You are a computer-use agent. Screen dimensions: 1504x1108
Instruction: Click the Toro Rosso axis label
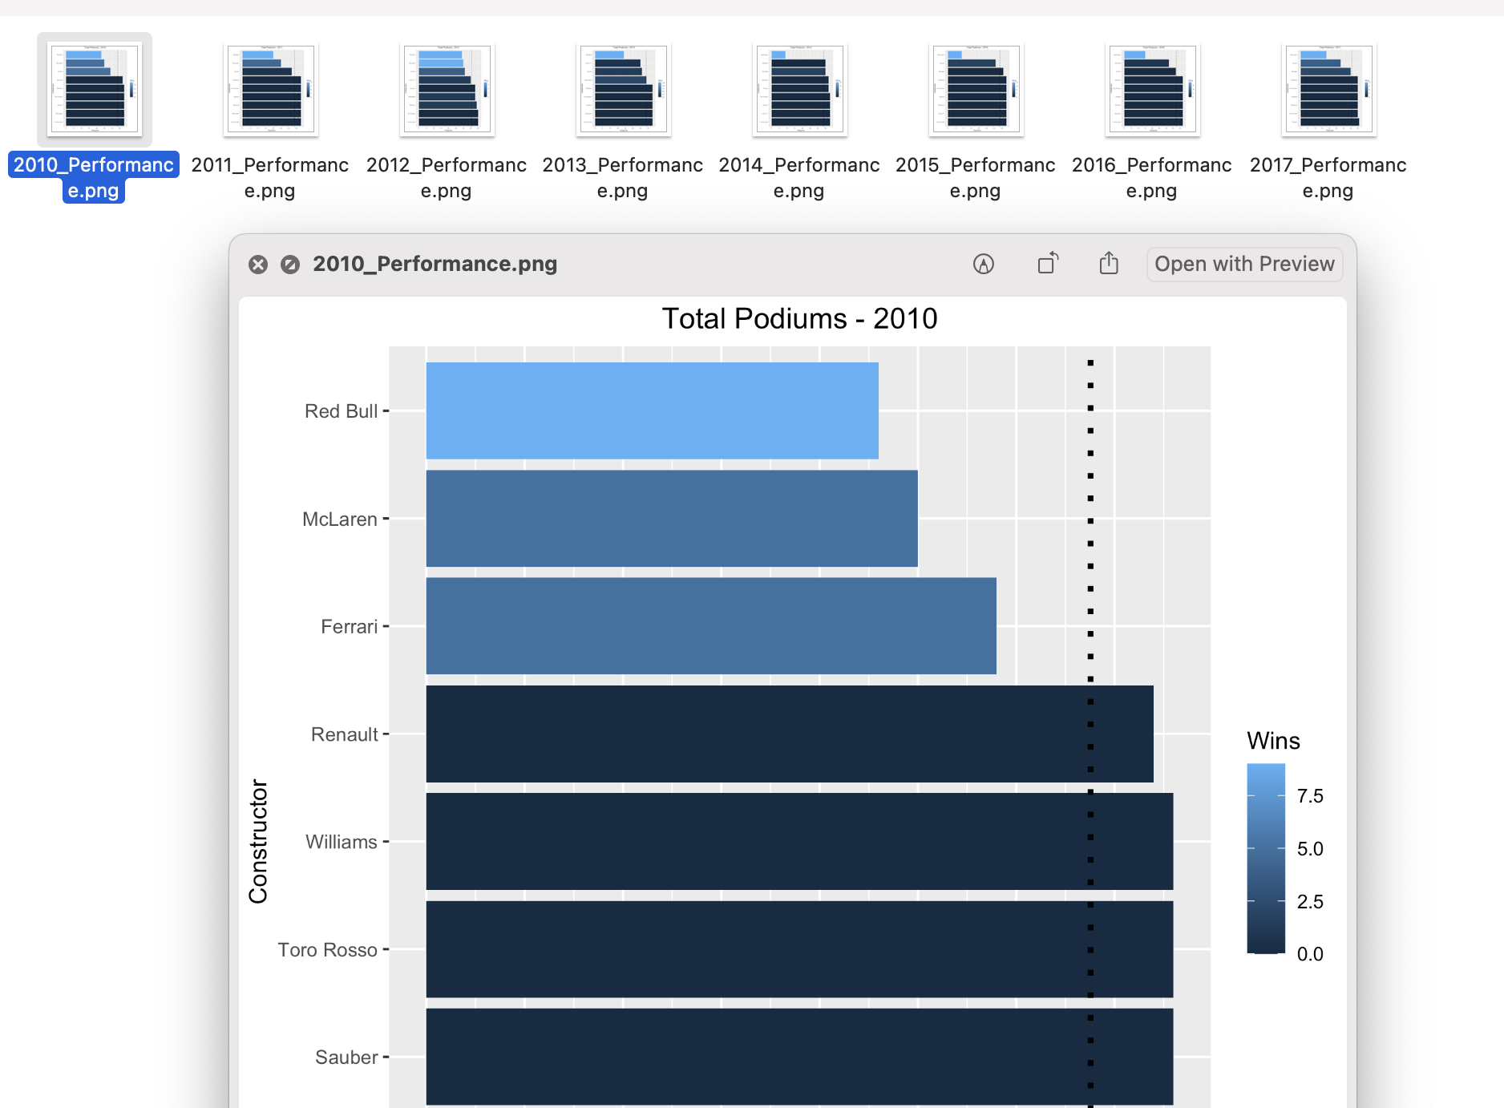click(x=327, y=950)
